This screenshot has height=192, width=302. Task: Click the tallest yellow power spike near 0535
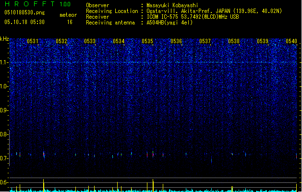(153, 185)
